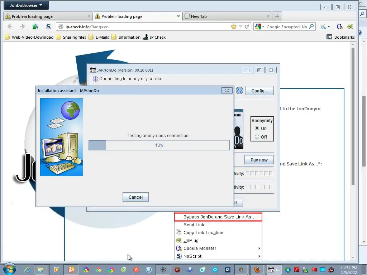Click the Cookie Monster toolbar icon

tap(339, 26)
